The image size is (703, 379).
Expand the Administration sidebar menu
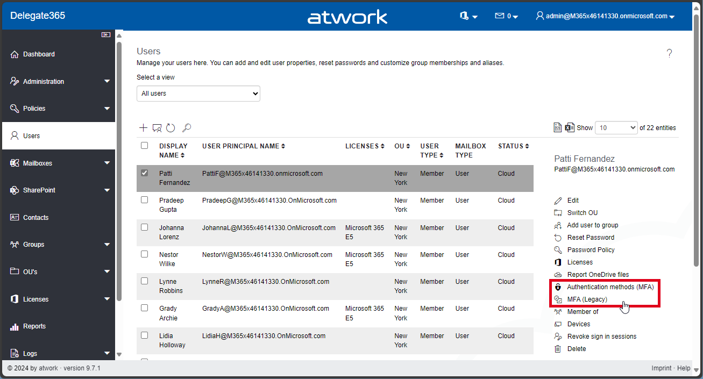pyautogui.click(x=59, y=82)
